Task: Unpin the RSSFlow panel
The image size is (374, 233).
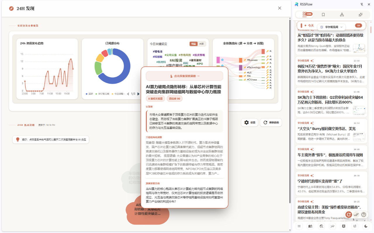Action: [362, 4]
